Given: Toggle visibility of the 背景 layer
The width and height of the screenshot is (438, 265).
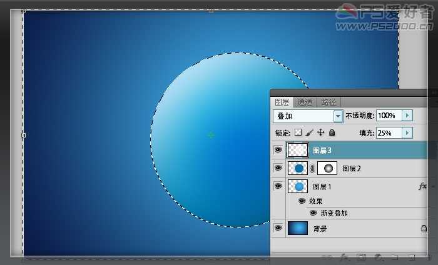Looking at the screenshot, I should pyautogui.click(x=278, y=229).
